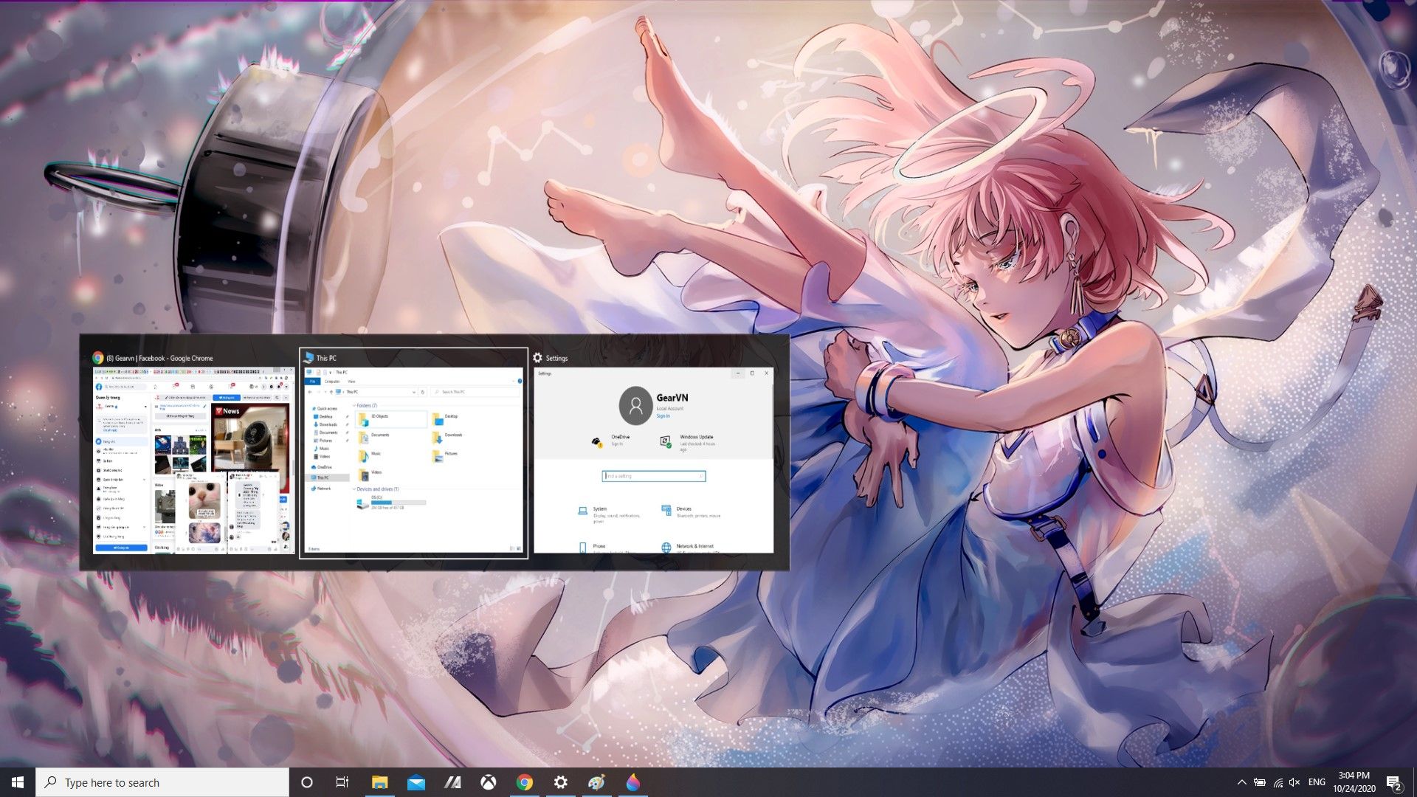The width and height of the screenshot is (1417, 797).
Task: Open the Windows Start menu
Action: tap(18, 782)
